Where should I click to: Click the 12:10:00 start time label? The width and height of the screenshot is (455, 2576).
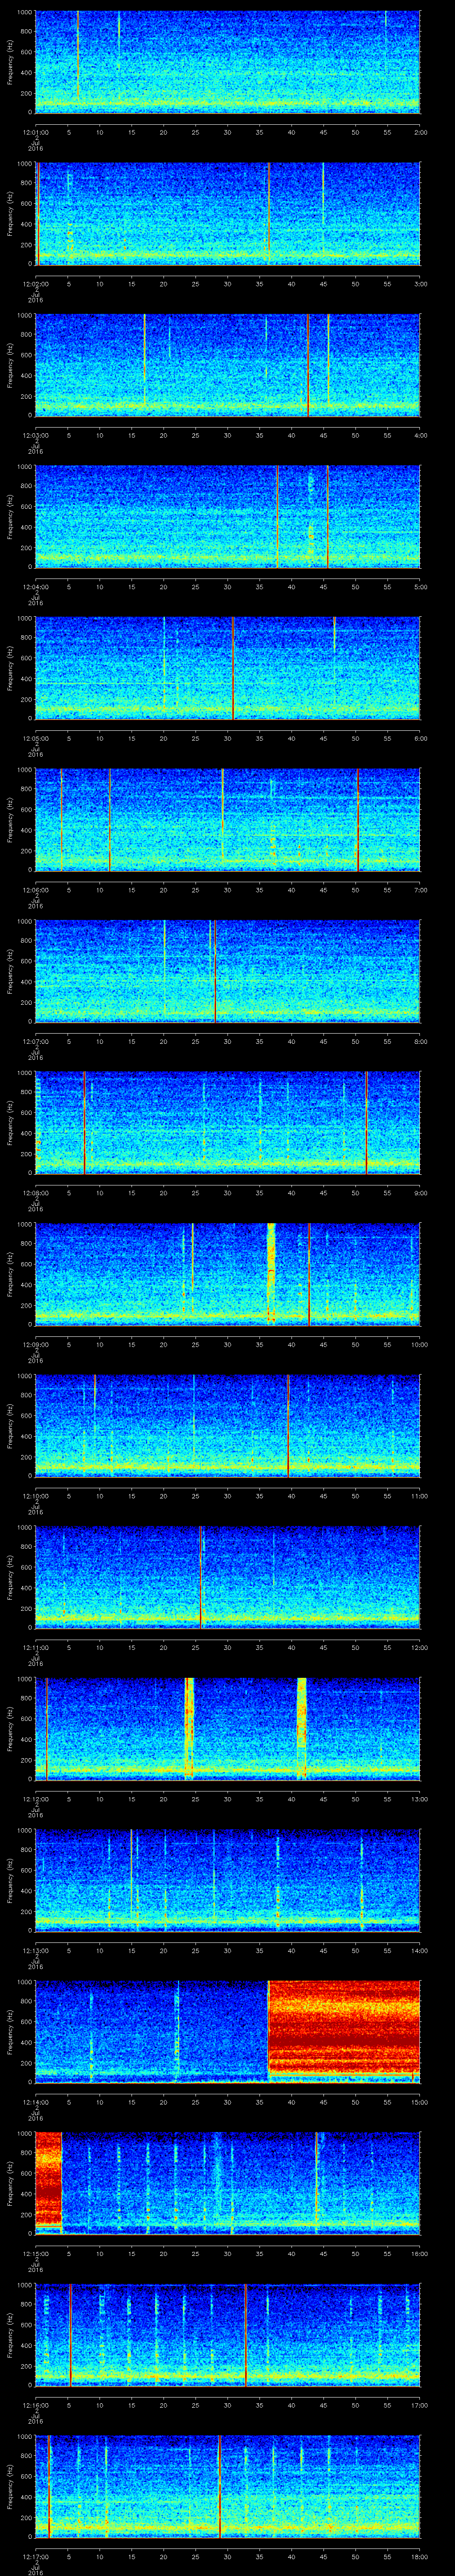pos(35,1495)
